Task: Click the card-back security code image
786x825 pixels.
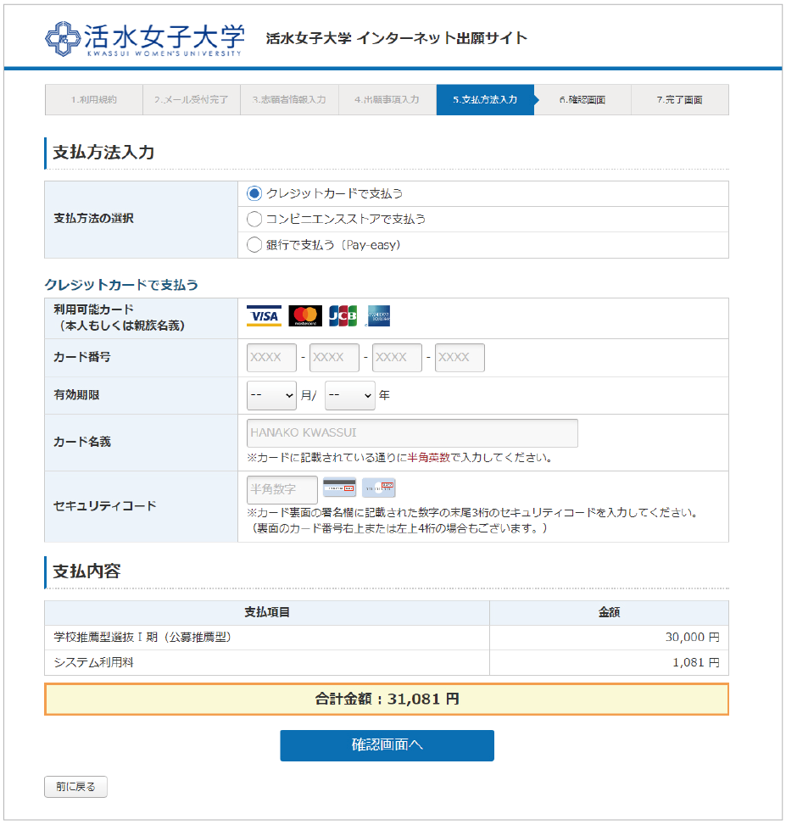Action: pos(339,488)
